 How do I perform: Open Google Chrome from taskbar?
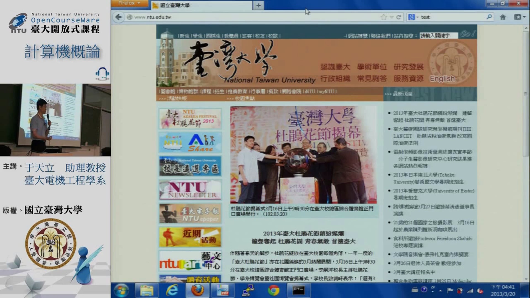point(273,290)
